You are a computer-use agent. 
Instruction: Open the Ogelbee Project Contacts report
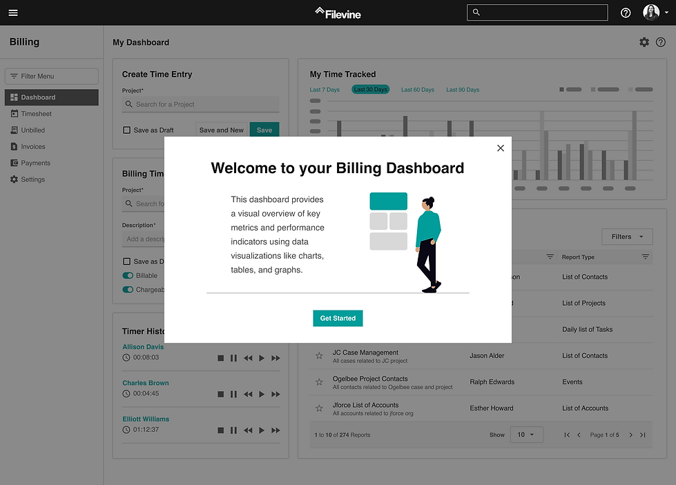click(x=370, y=379)
